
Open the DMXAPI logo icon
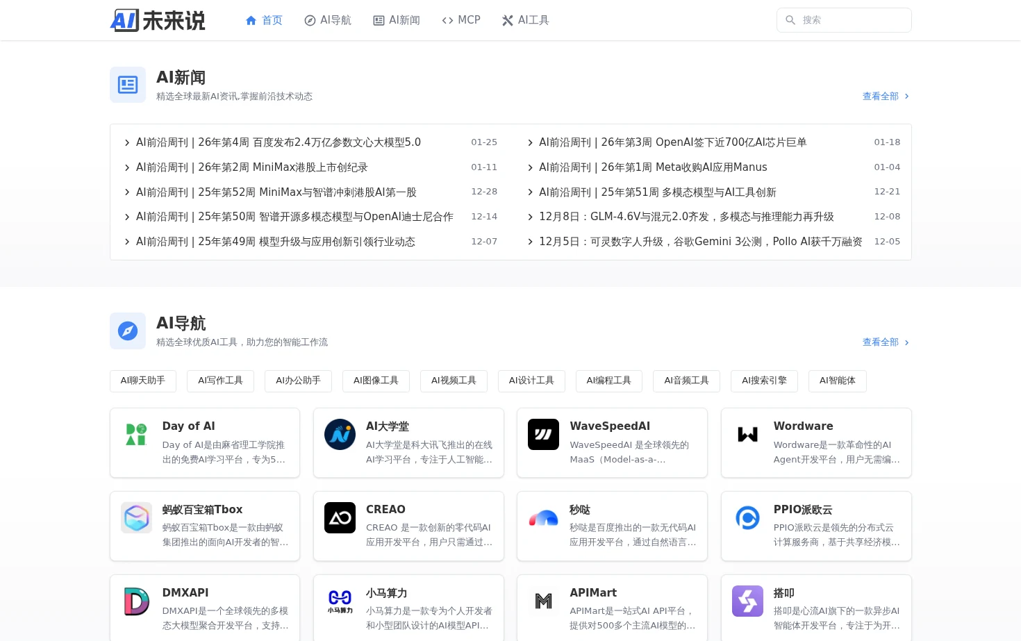[x=136, y=601]
